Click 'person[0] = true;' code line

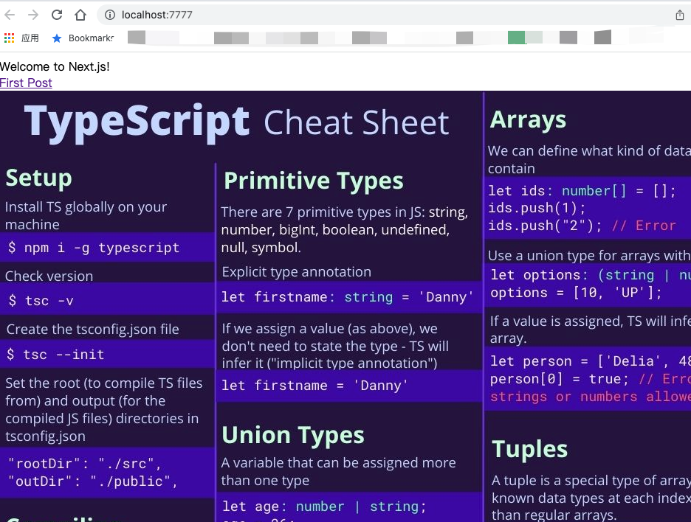[560, 379]
